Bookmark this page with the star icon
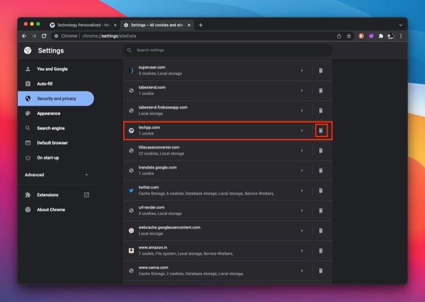The image size is (425, 302). point(349,36)
